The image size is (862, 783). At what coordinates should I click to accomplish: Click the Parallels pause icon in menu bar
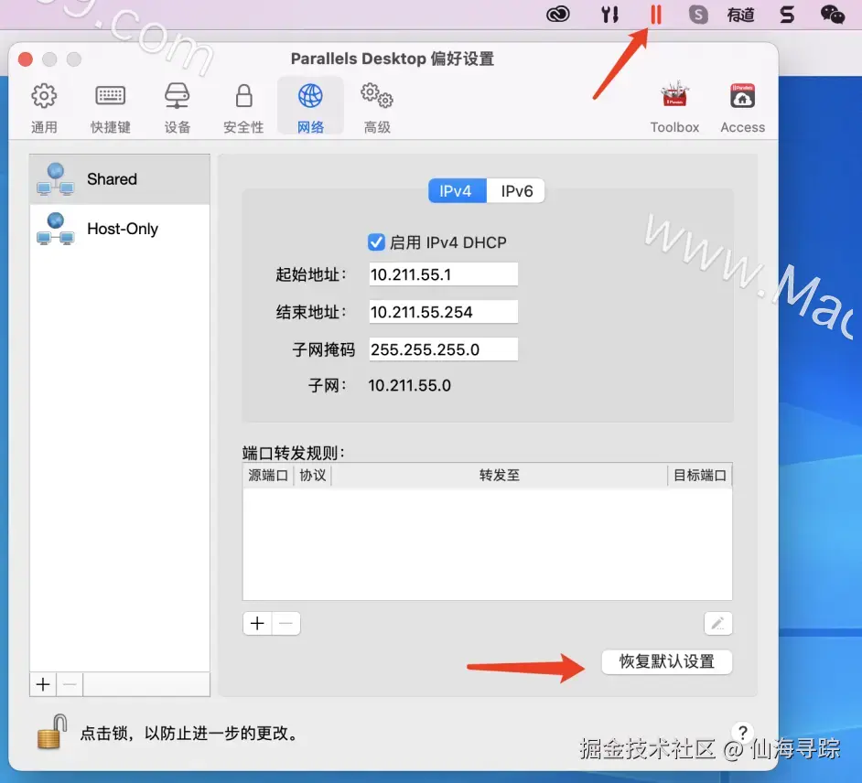click(x=655, y=15)
